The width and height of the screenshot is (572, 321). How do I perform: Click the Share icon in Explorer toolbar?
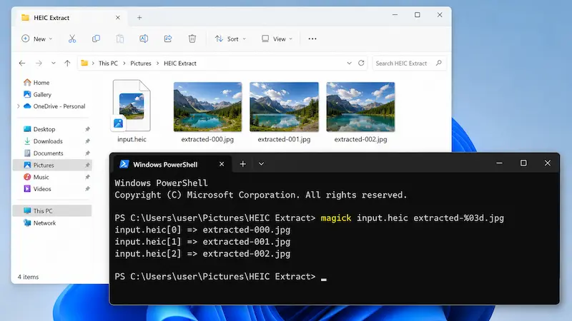pos(168,39)
